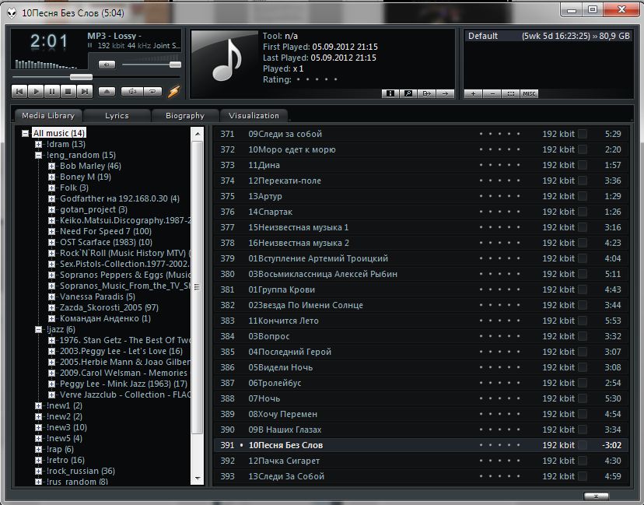Select track 379 01Вступление Артемий Троицкий
The height and width of the screenshot is (505, 644).
point(421,258)
